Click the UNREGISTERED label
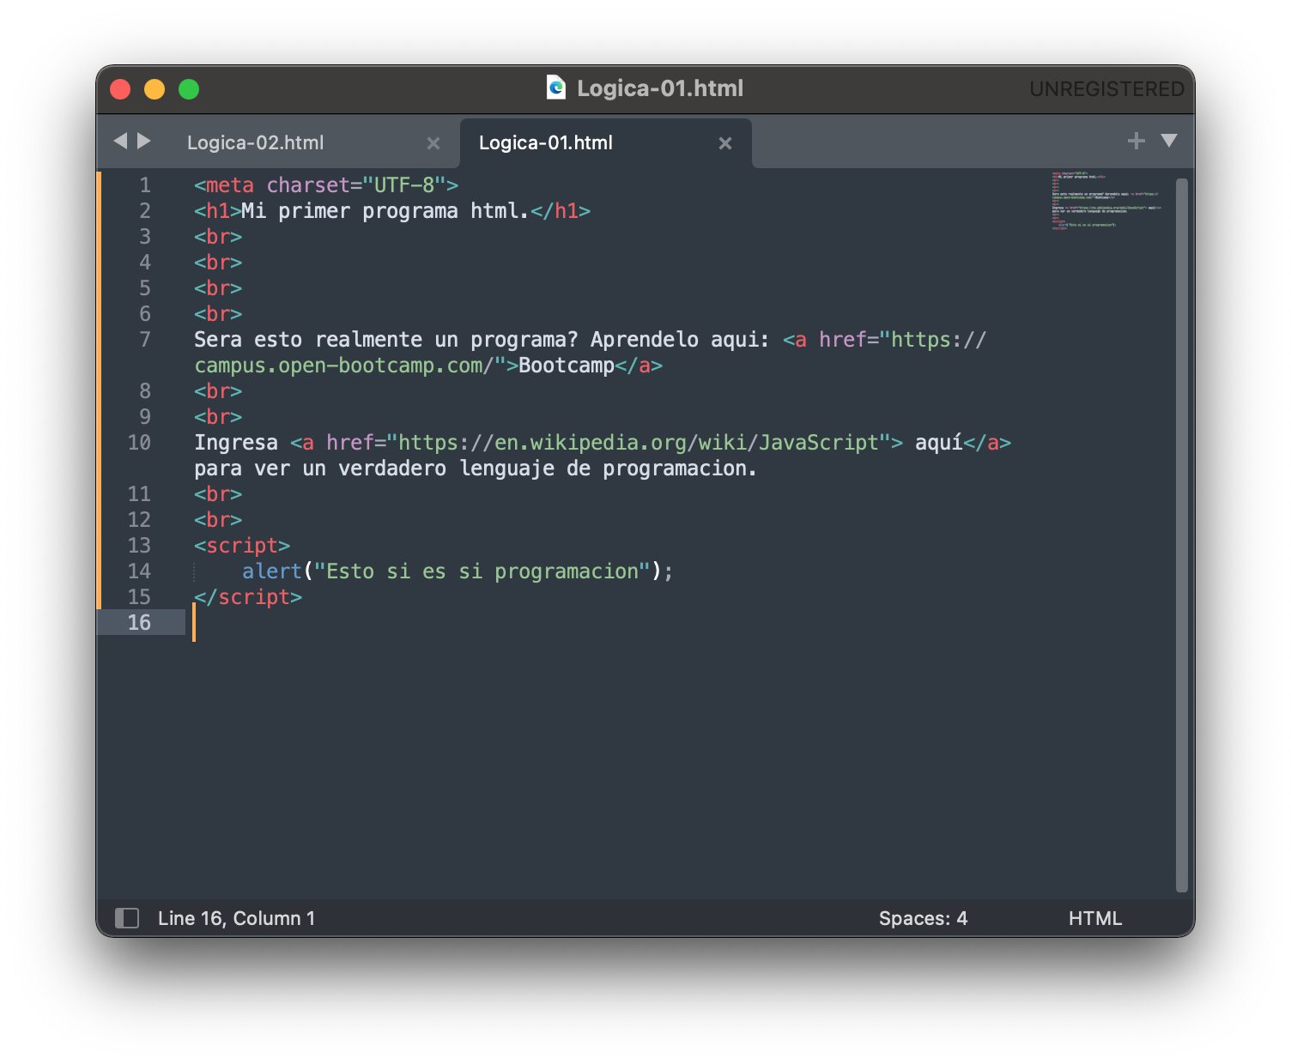Image resolution: width=1291 pixels, height=1064 pixels. pos(1106,89)
